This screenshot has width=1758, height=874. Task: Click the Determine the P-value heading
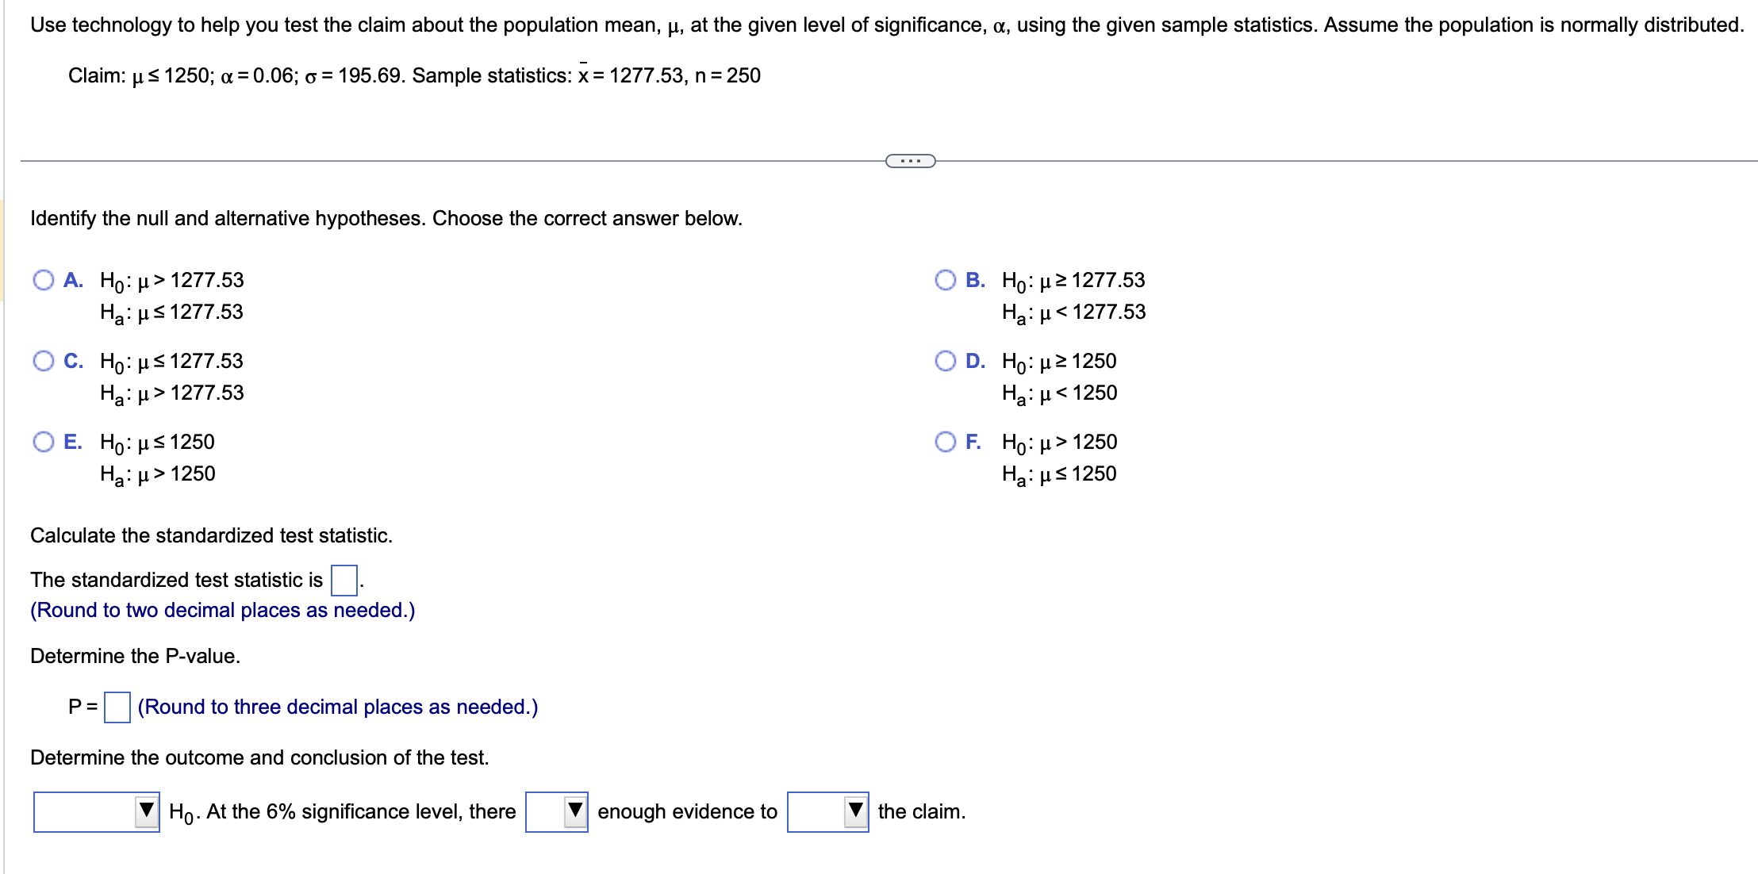[135, 656]
